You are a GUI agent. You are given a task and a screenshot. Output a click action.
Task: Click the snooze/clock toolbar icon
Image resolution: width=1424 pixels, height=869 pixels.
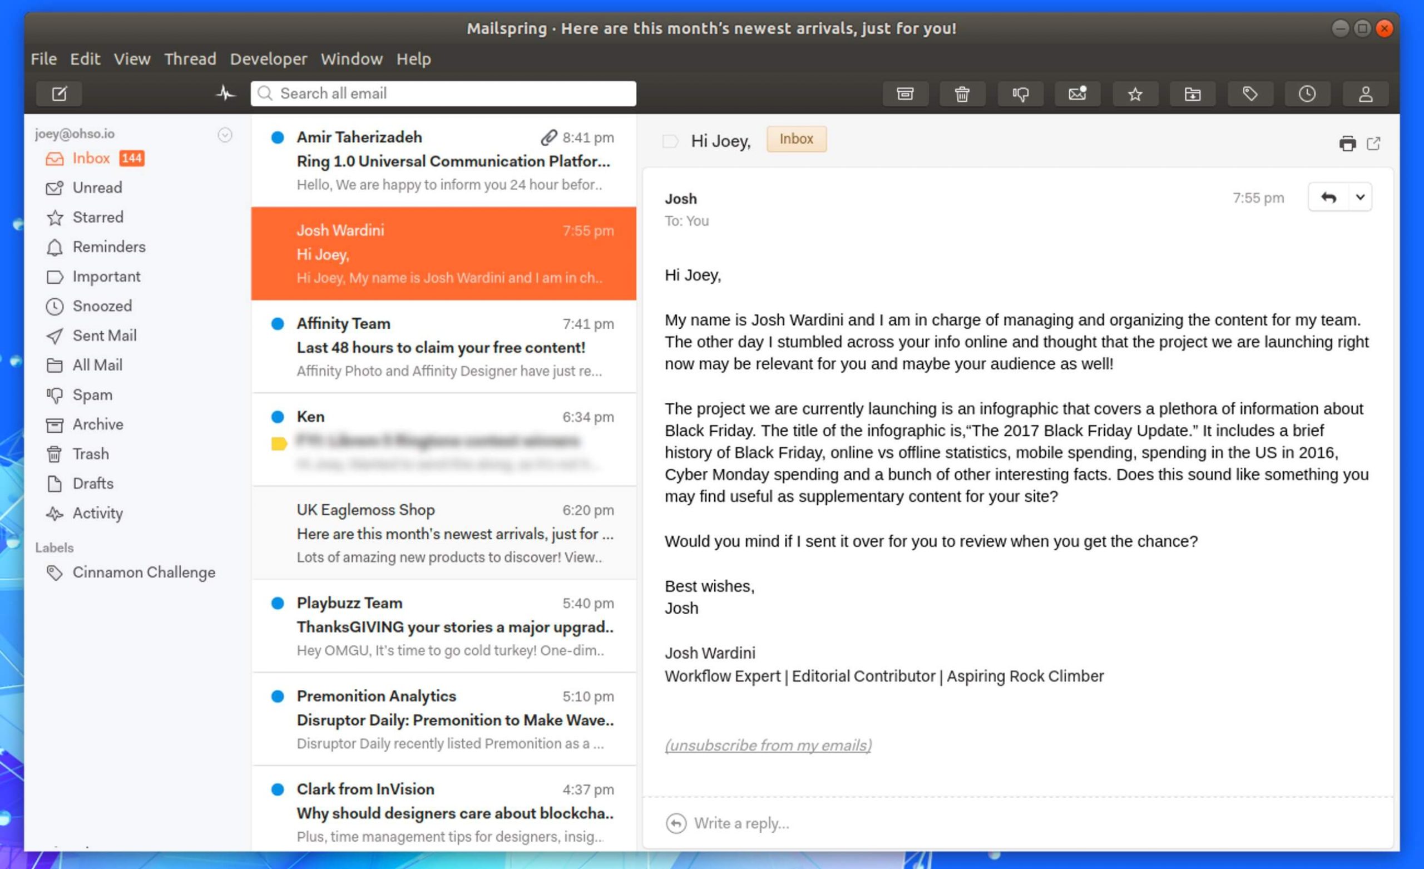tap(1306, 93)
